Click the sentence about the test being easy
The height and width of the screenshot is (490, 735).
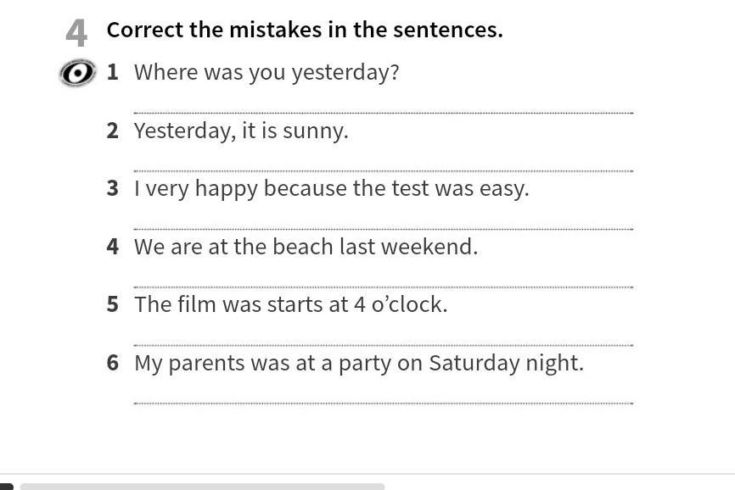click(331, 188)
